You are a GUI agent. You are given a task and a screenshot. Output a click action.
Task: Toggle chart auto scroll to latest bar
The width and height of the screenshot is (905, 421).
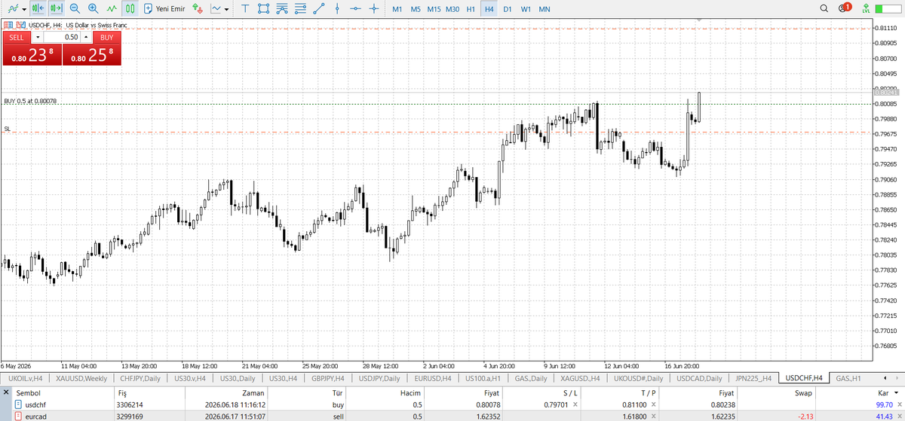[x=56, y=9]
